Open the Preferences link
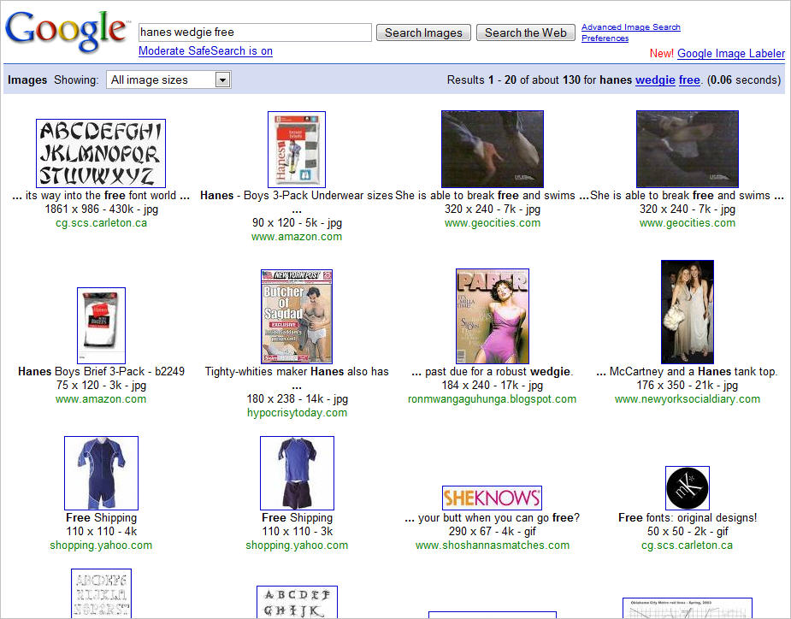The height and width of the screenshot is (619, 791). [605, 38]
